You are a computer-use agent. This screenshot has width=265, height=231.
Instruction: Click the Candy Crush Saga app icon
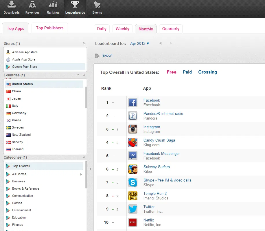click(x=133, y=142)
